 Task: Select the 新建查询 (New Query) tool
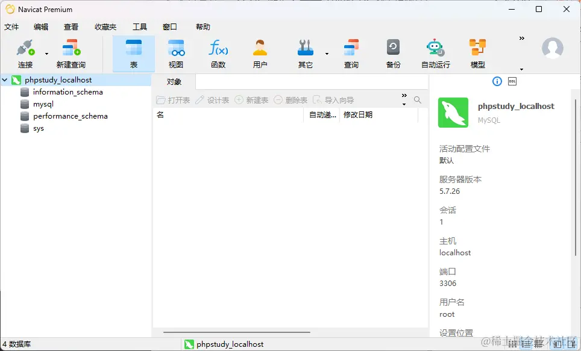point(71,52)
